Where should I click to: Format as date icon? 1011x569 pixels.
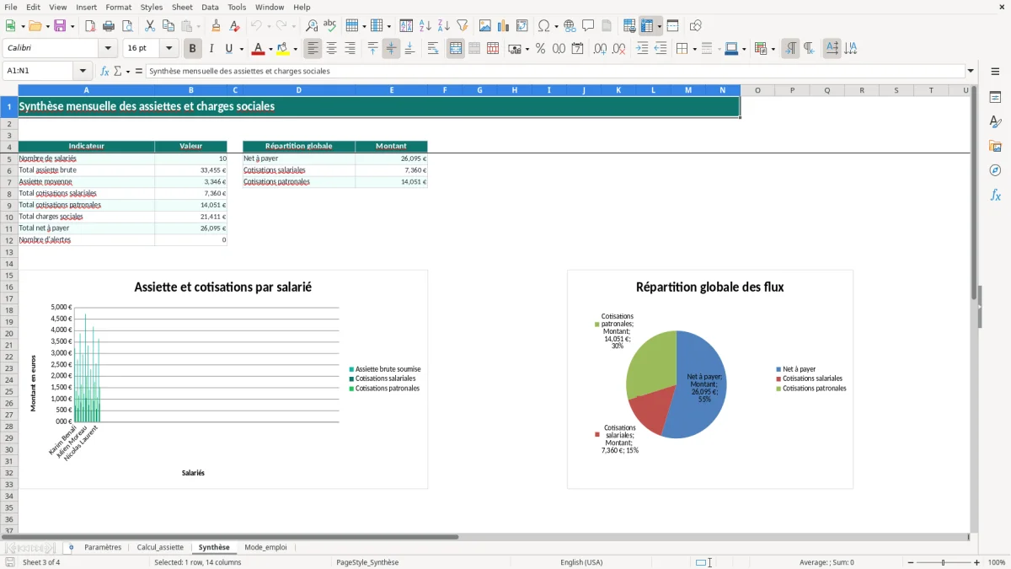point(578,49)
